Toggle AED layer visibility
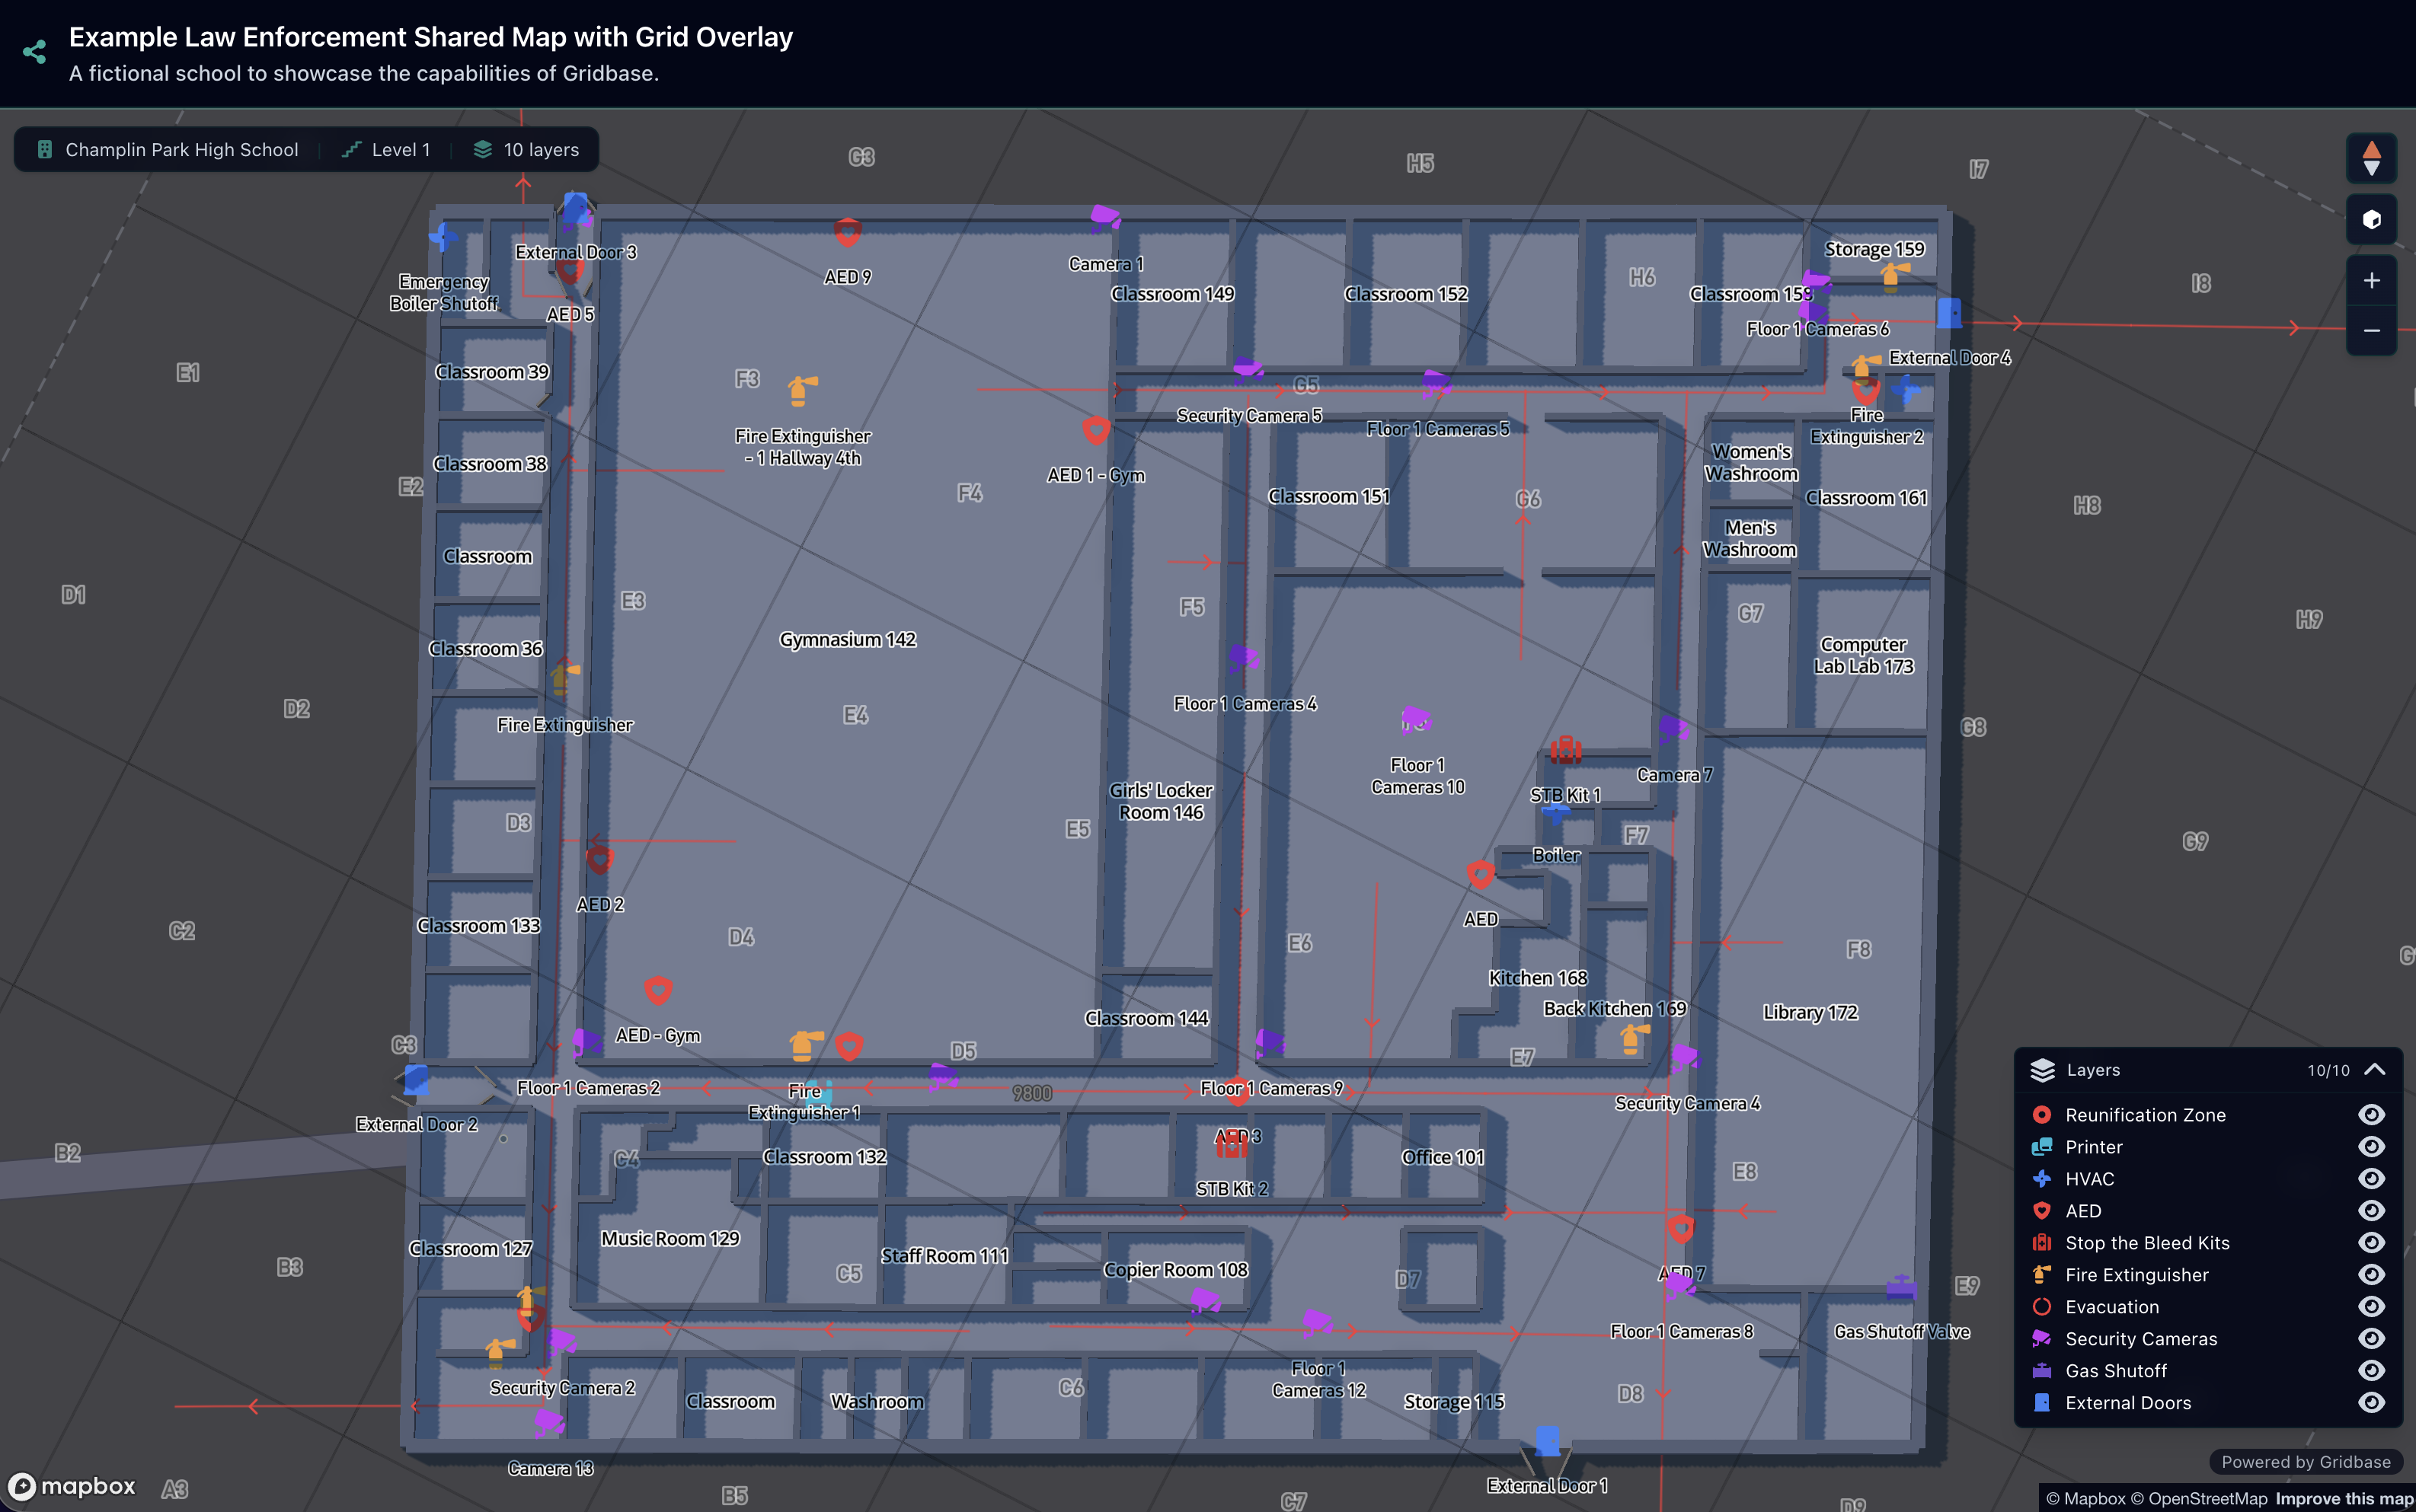Screen dimensions: 2416x1512 [x=2371, y=1210]
